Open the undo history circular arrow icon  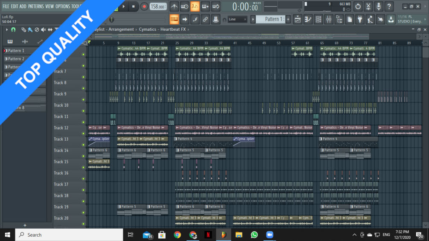pos(358,6)
